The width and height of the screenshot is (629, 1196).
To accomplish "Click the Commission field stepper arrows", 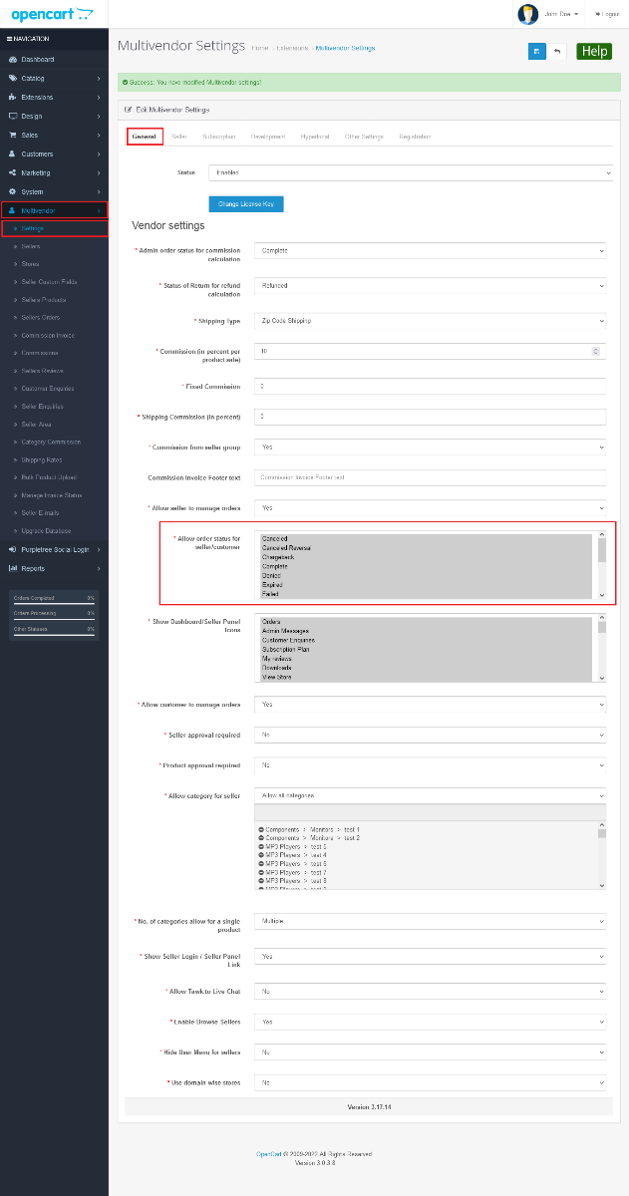I will [x=596, y=351].
